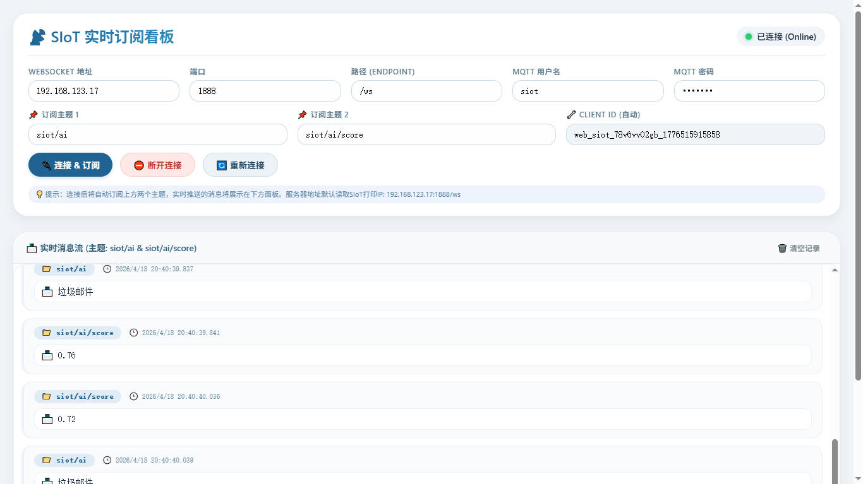Click the read-only CLIENT ID field
Viewport: 863px width, 484px height.
click(696, 134)
